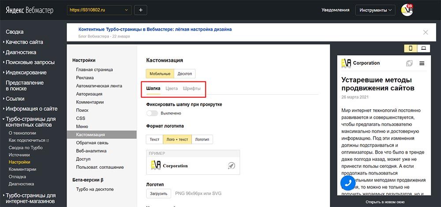Click the plus button to add site
The width and height of the screenshot is (441, 207).
[x=141, y=10]
